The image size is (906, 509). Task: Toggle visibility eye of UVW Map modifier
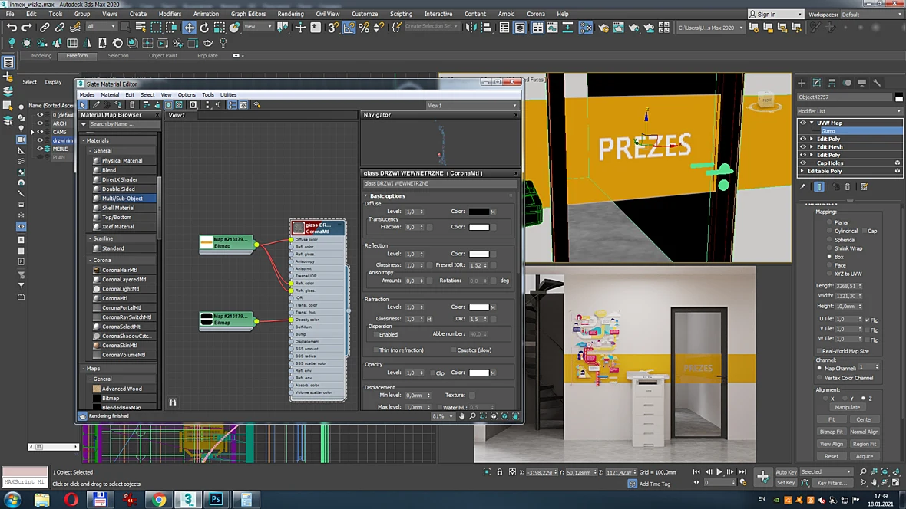point(802,123)
